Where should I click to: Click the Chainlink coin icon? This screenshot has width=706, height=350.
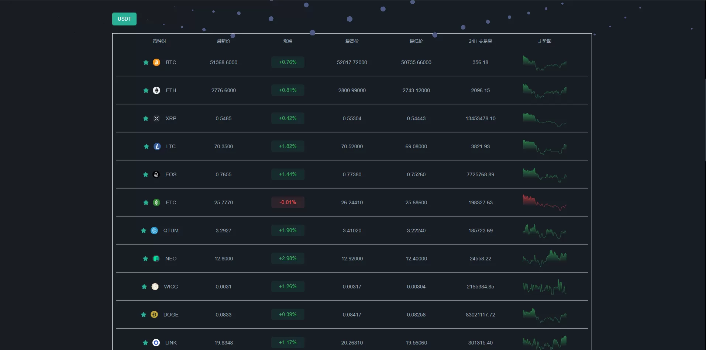coord(156,343)
